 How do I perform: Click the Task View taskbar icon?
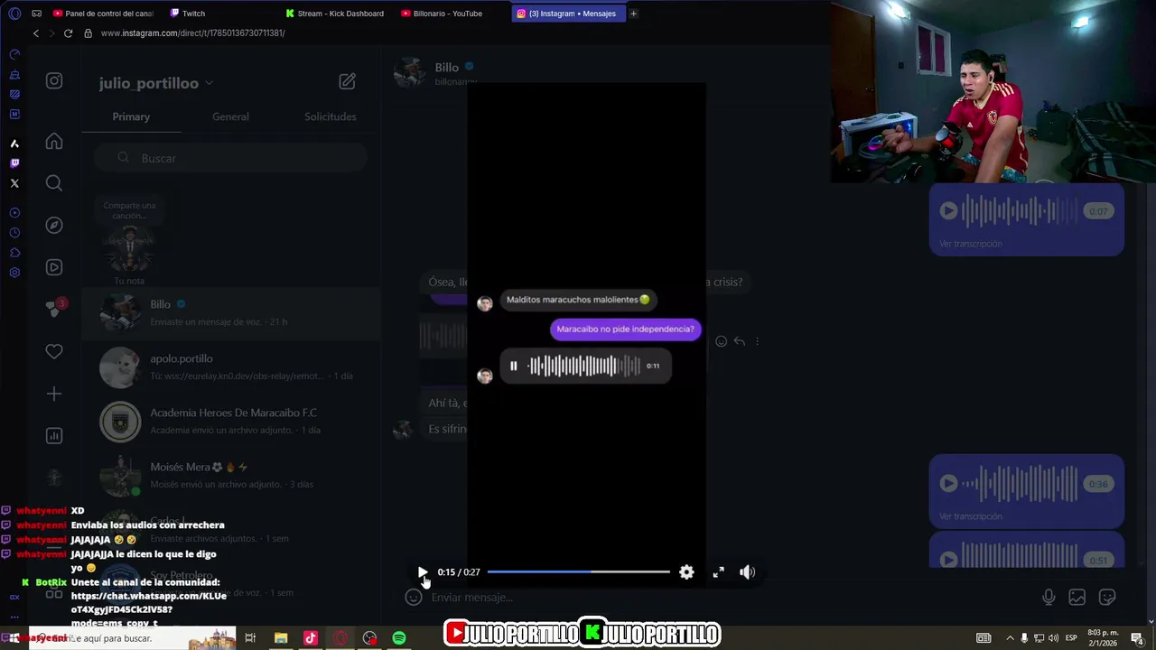tap(250, 638)
